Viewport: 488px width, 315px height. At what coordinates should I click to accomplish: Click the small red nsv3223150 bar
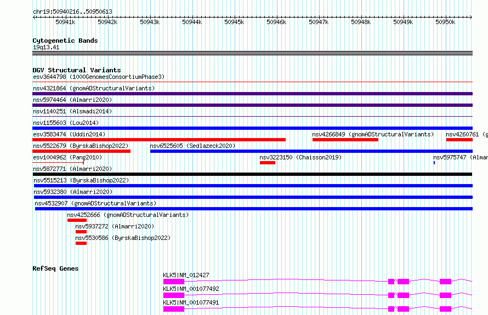268,163
